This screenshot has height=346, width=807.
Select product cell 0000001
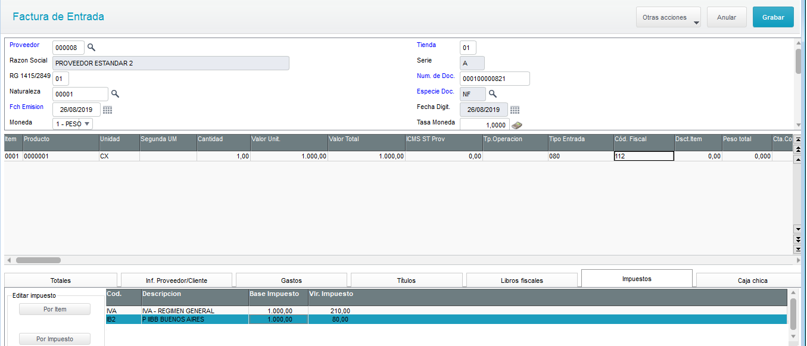coord(61,156)
